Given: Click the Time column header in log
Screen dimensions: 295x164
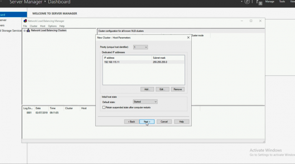Looking at the screenshot, I should tap(56, 108).
